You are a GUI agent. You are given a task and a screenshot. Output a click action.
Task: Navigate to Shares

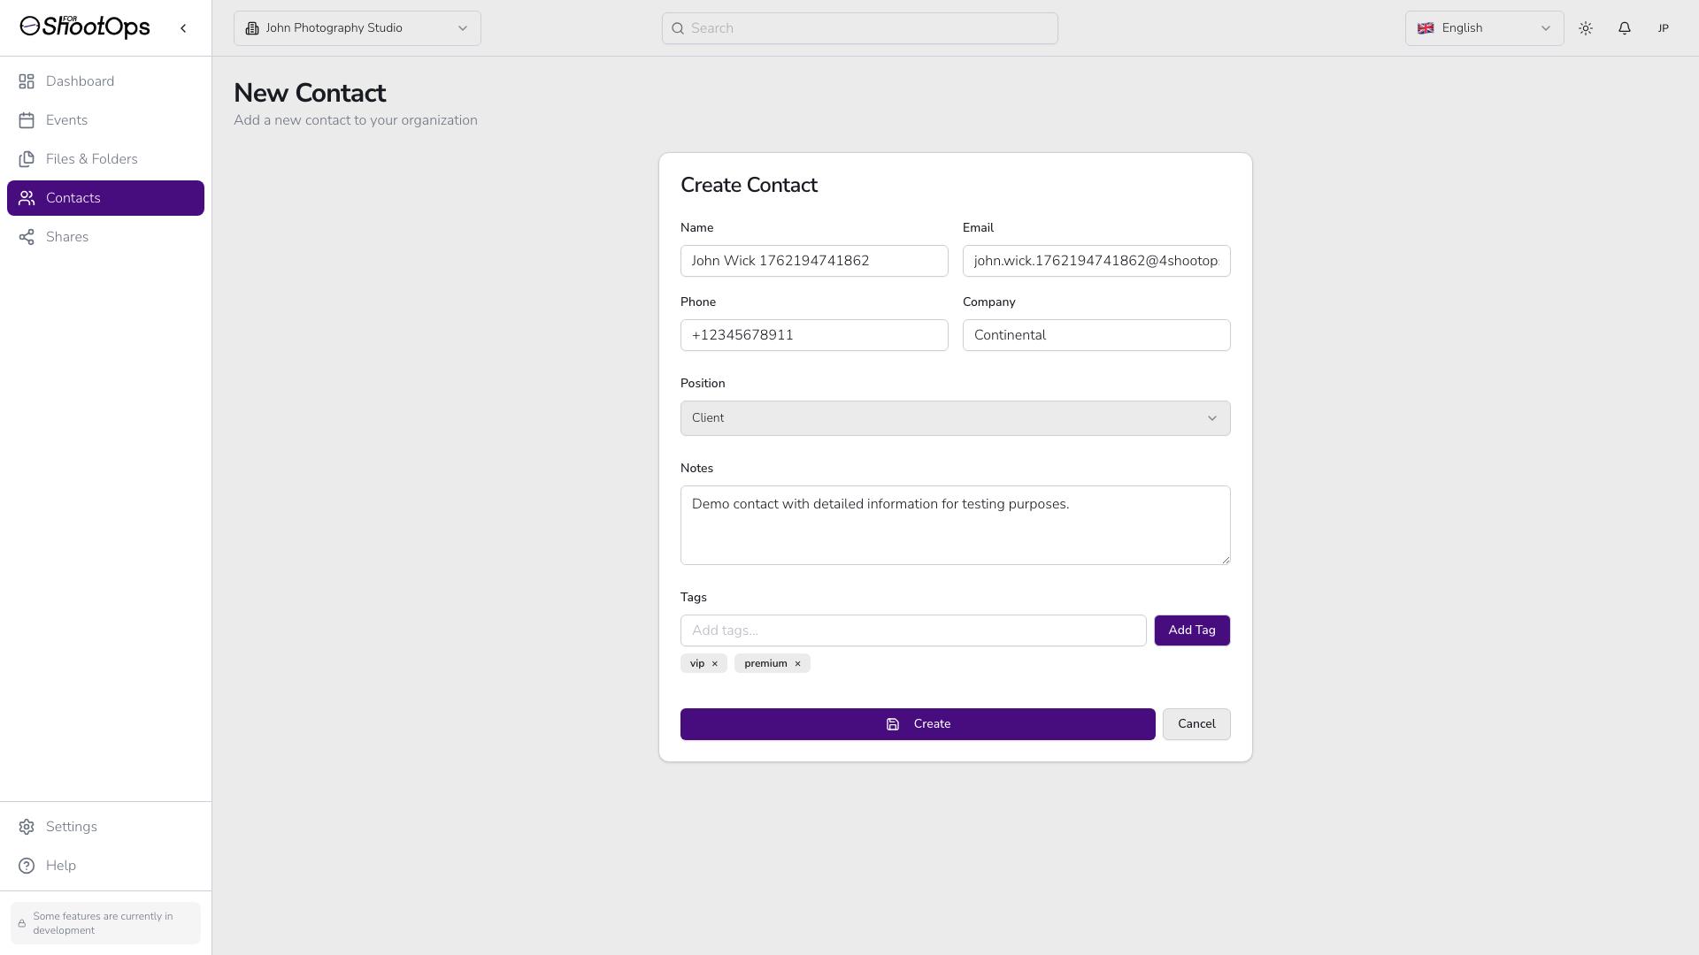click(66, 237)
